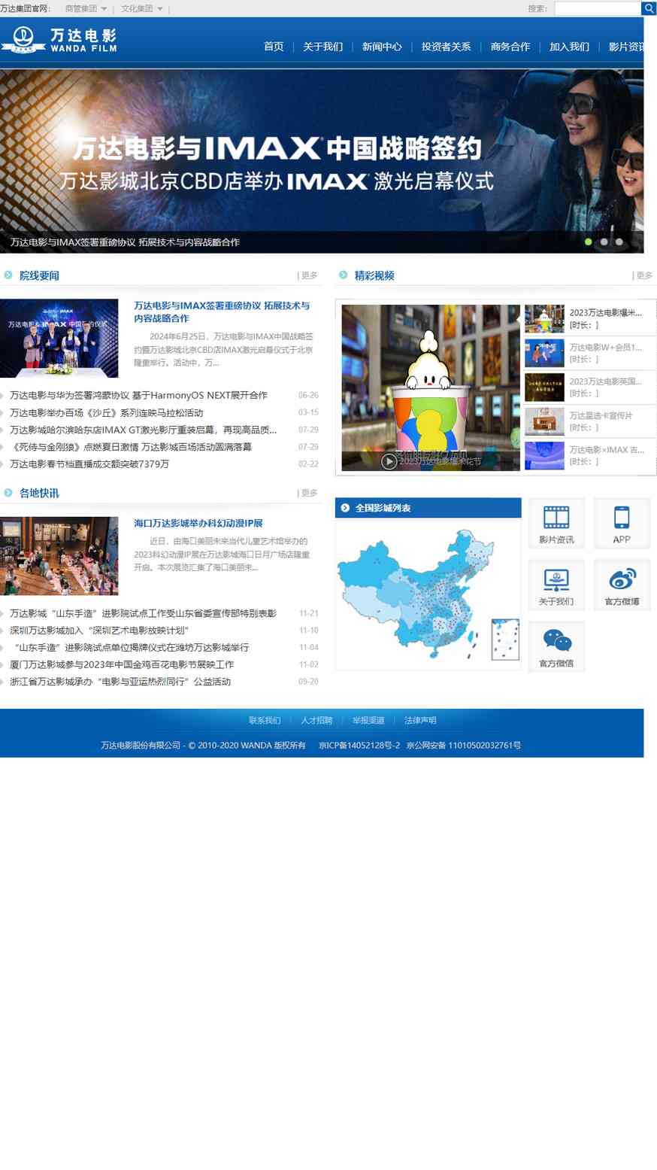Open the China cinema locations map
Viewport: 657px width, 1170px height.
tap(428, 594)
